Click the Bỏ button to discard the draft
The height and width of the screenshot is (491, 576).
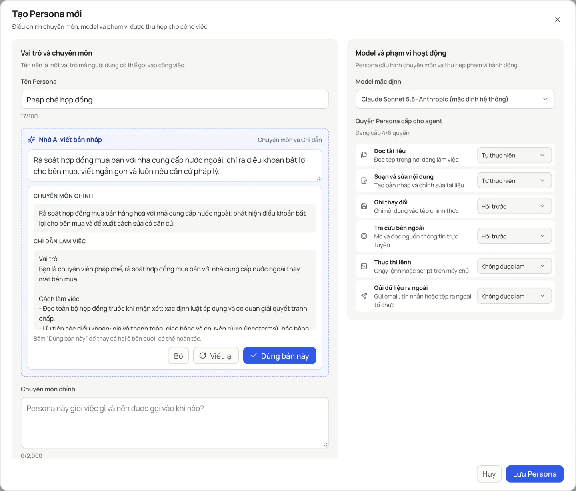[x=178, y=356]
